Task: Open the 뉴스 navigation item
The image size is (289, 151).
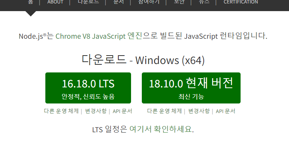Action: pos(204,2)
